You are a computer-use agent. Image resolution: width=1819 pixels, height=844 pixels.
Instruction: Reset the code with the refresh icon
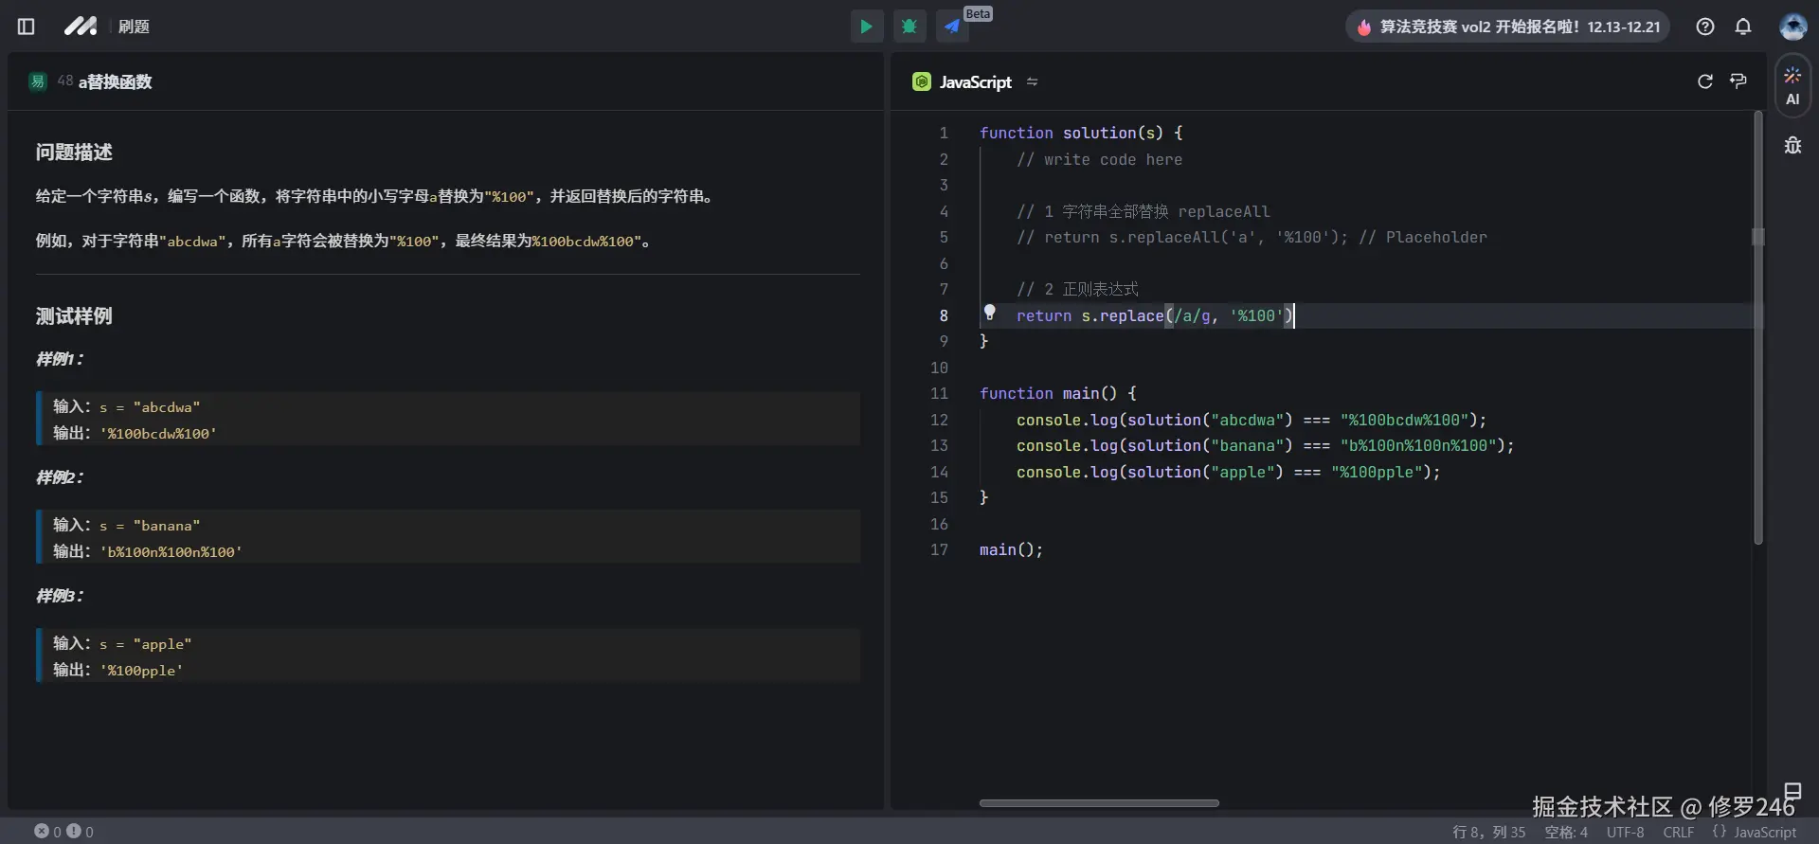coord(1705,81)
